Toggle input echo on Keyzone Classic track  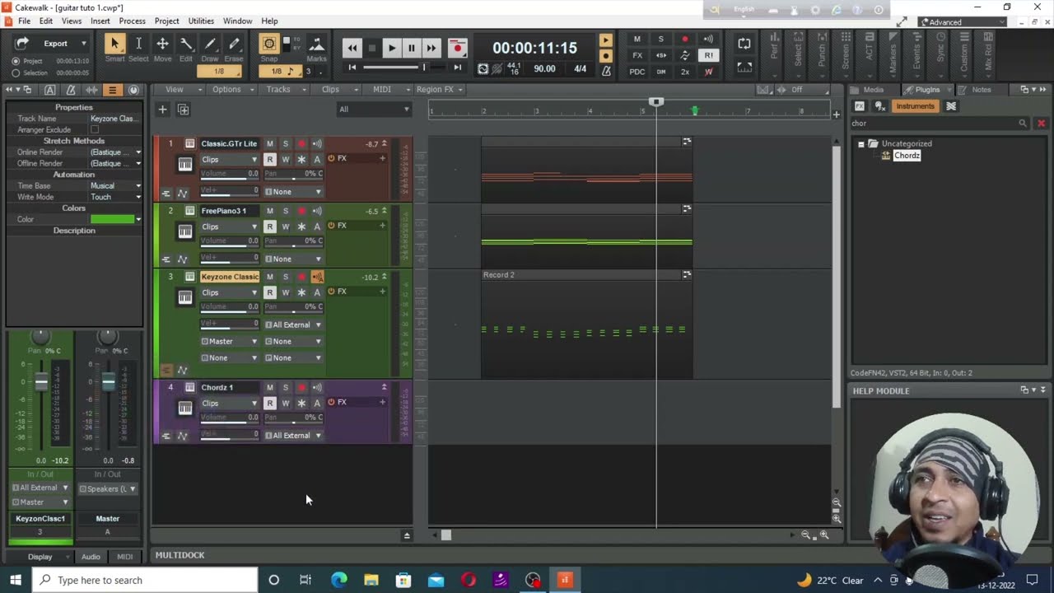click(317, 277)
